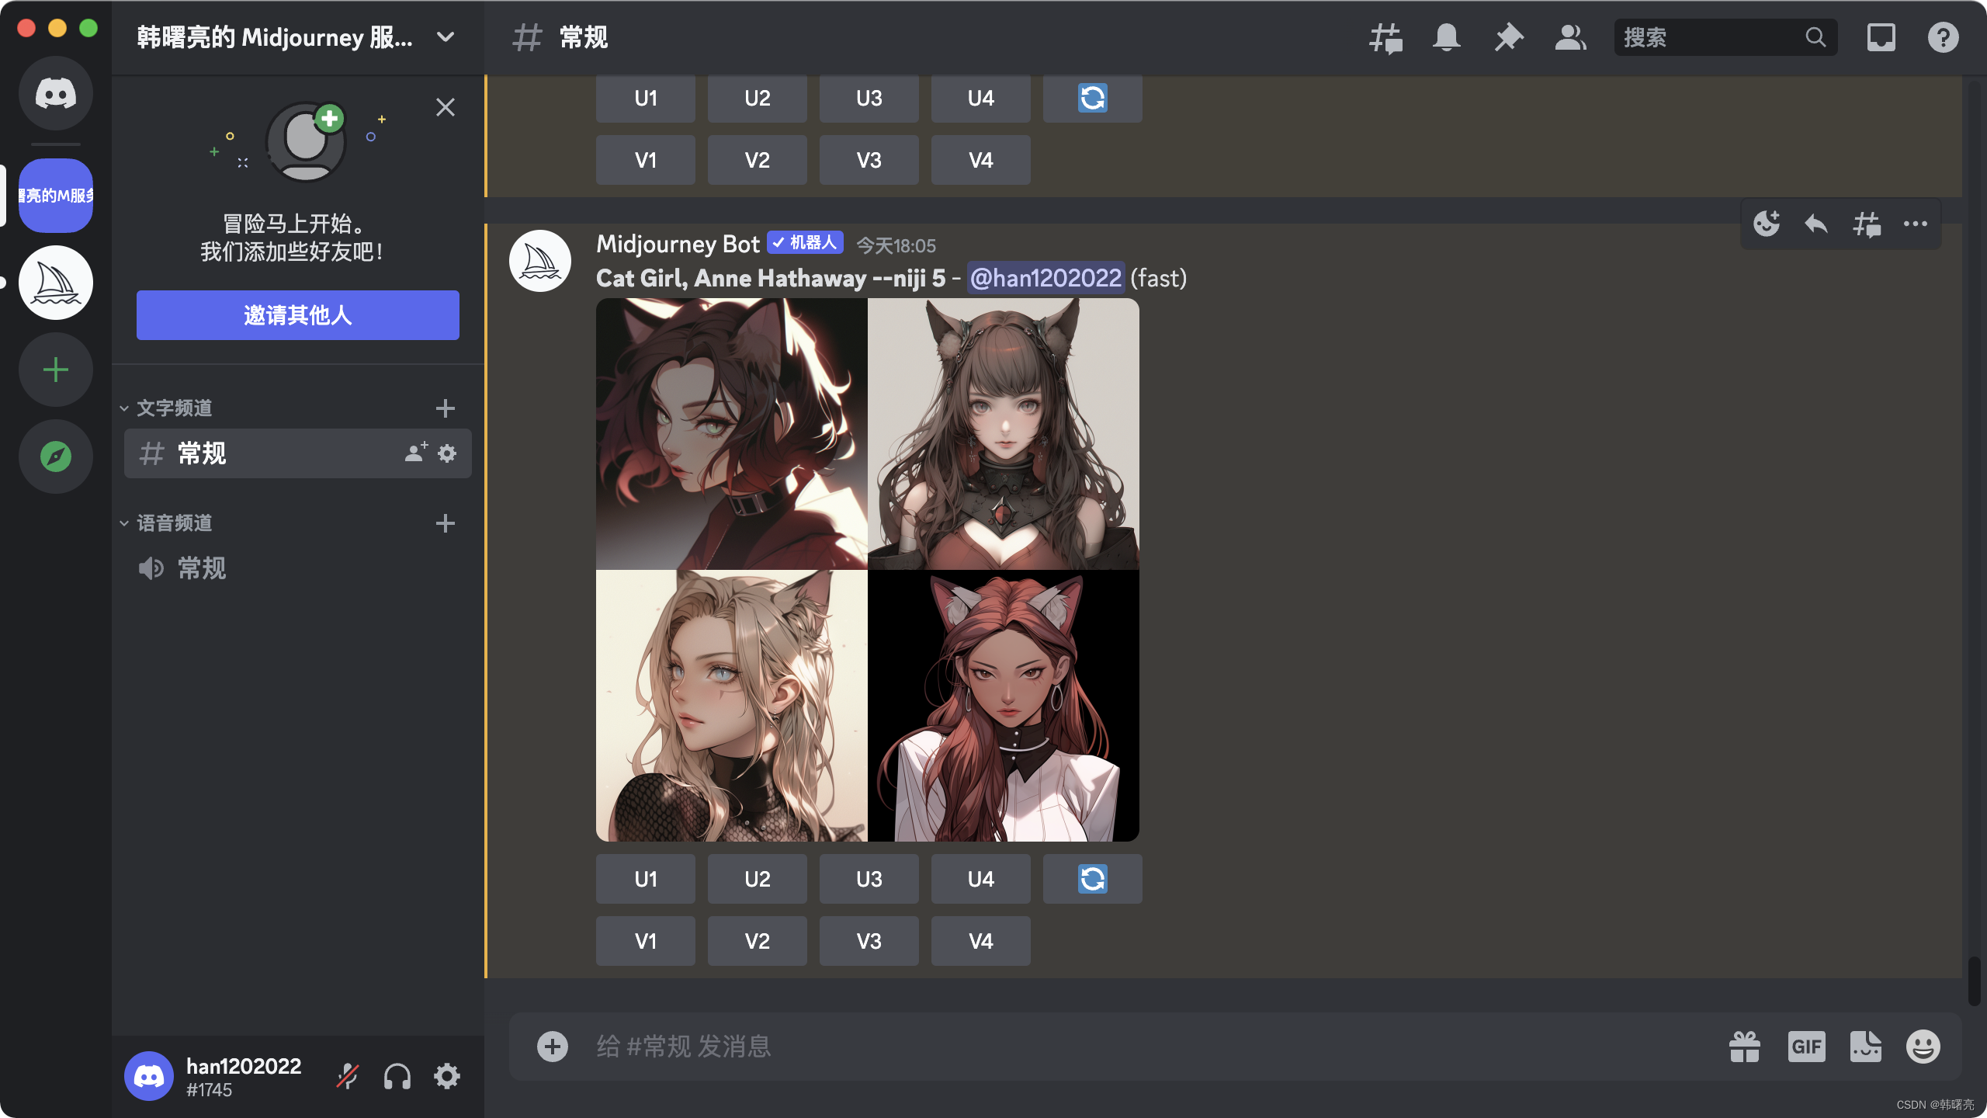
Task: Collapse the 语音频道 category
Action: coord(174,523)
